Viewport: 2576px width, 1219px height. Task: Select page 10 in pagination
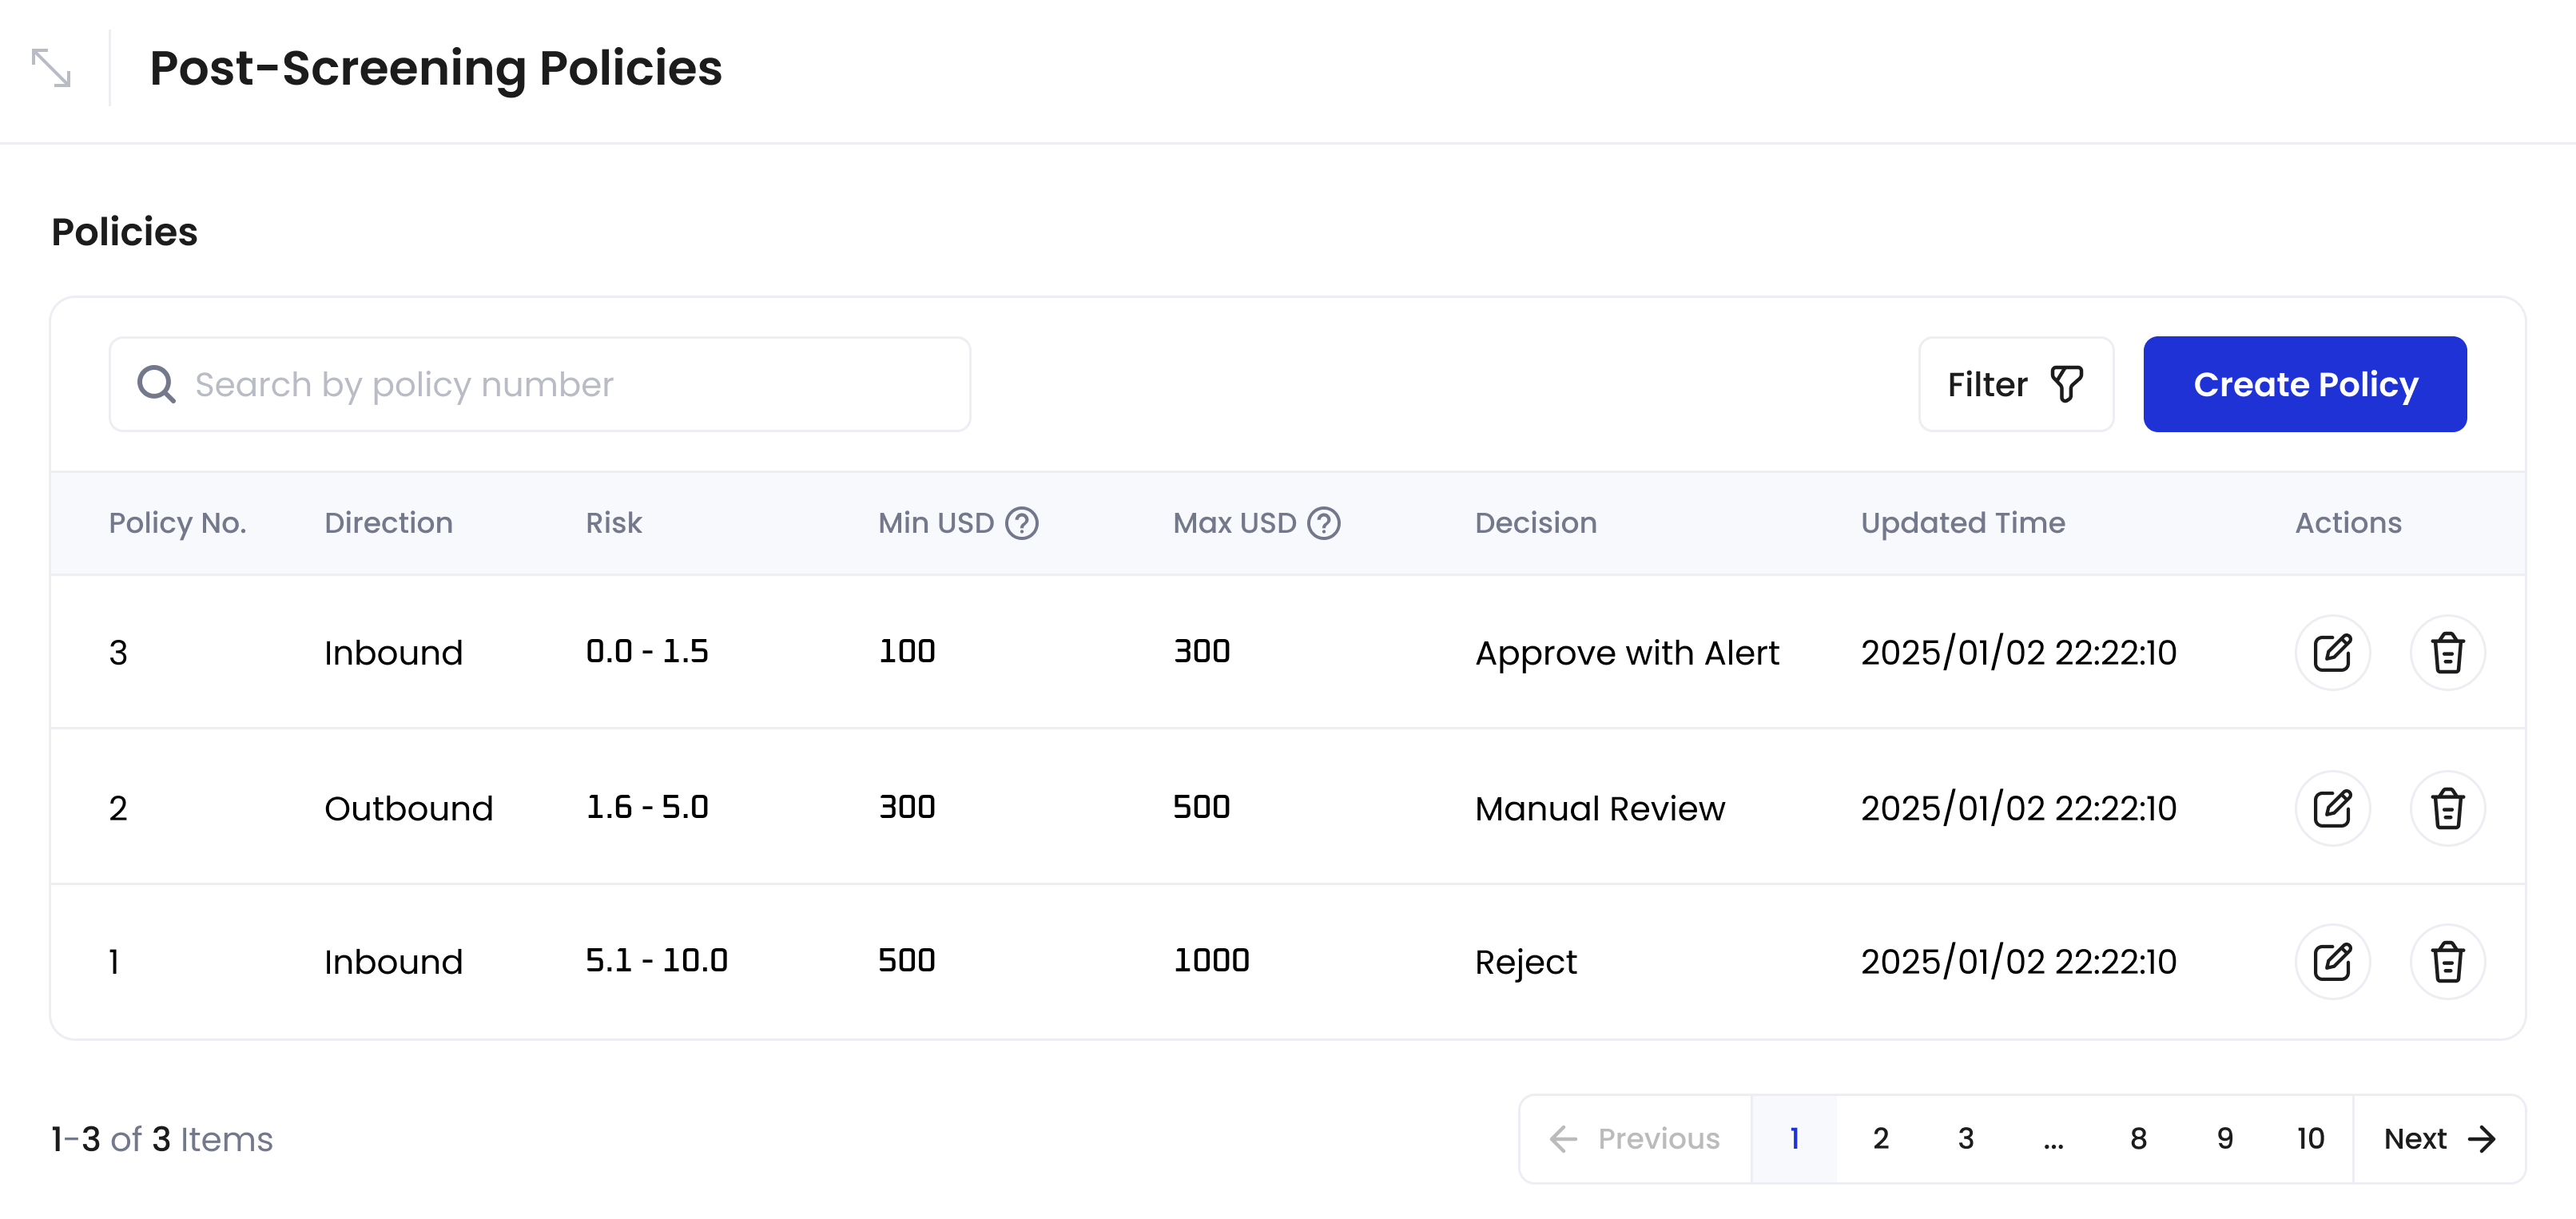[x=2310, y=1139]
